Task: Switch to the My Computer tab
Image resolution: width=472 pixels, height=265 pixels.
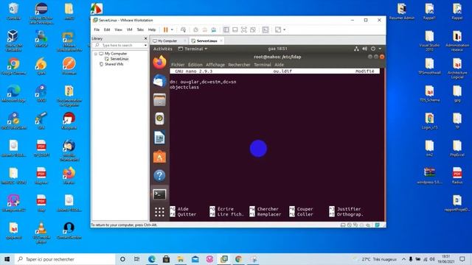Action: tap(167, 41)
